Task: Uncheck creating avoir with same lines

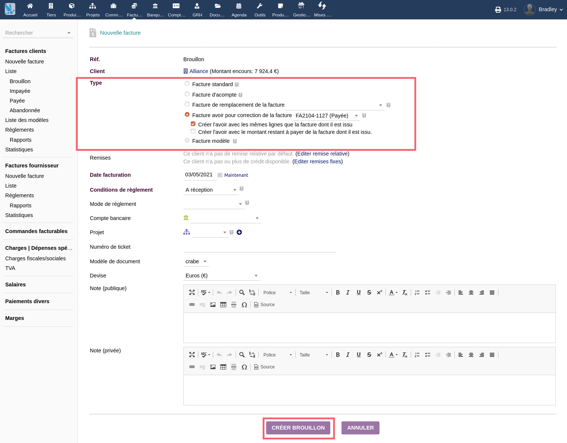Action: 193,123
